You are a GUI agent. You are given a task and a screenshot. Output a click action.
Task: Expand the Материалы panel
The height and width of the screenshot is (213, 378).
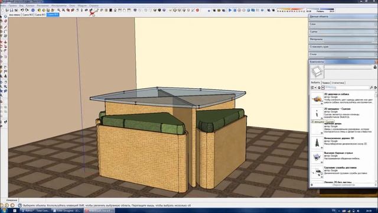343,39
